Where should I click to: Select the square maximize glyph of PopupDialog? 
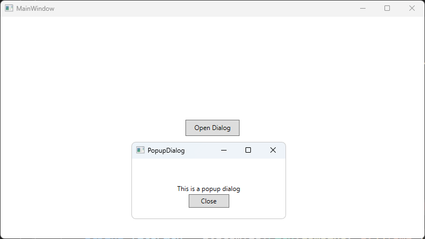click(x=248, y=150)
